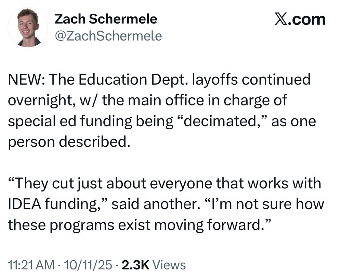This screenshot has width=342, height=275.
Task: Click the quoted word decimated
Action: point(220,121)
